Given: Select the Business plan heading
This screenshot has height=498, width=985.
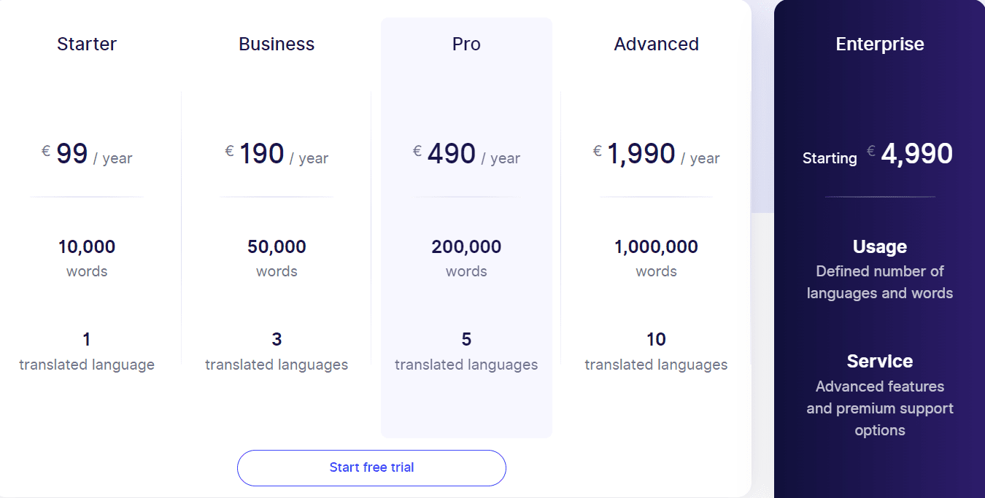Looking at the screenshot, I should [x=277, y=44].
